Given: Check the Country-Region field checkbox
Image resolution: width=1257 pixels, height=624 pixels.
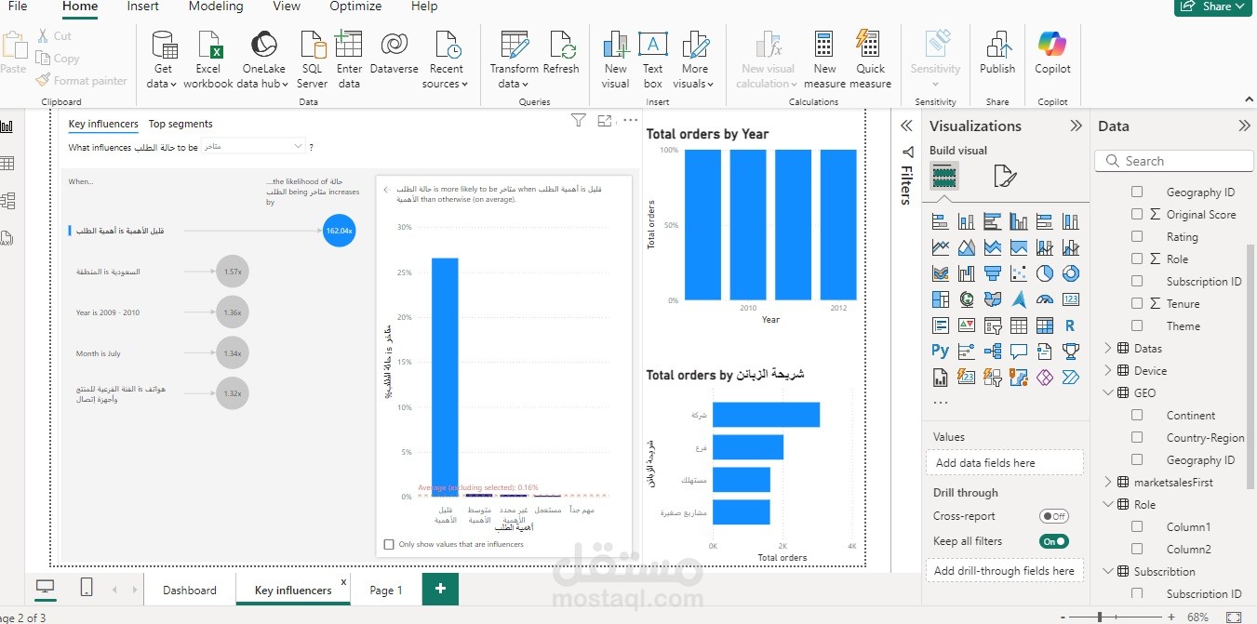Looking at the screenshot, I should 1137,437.
